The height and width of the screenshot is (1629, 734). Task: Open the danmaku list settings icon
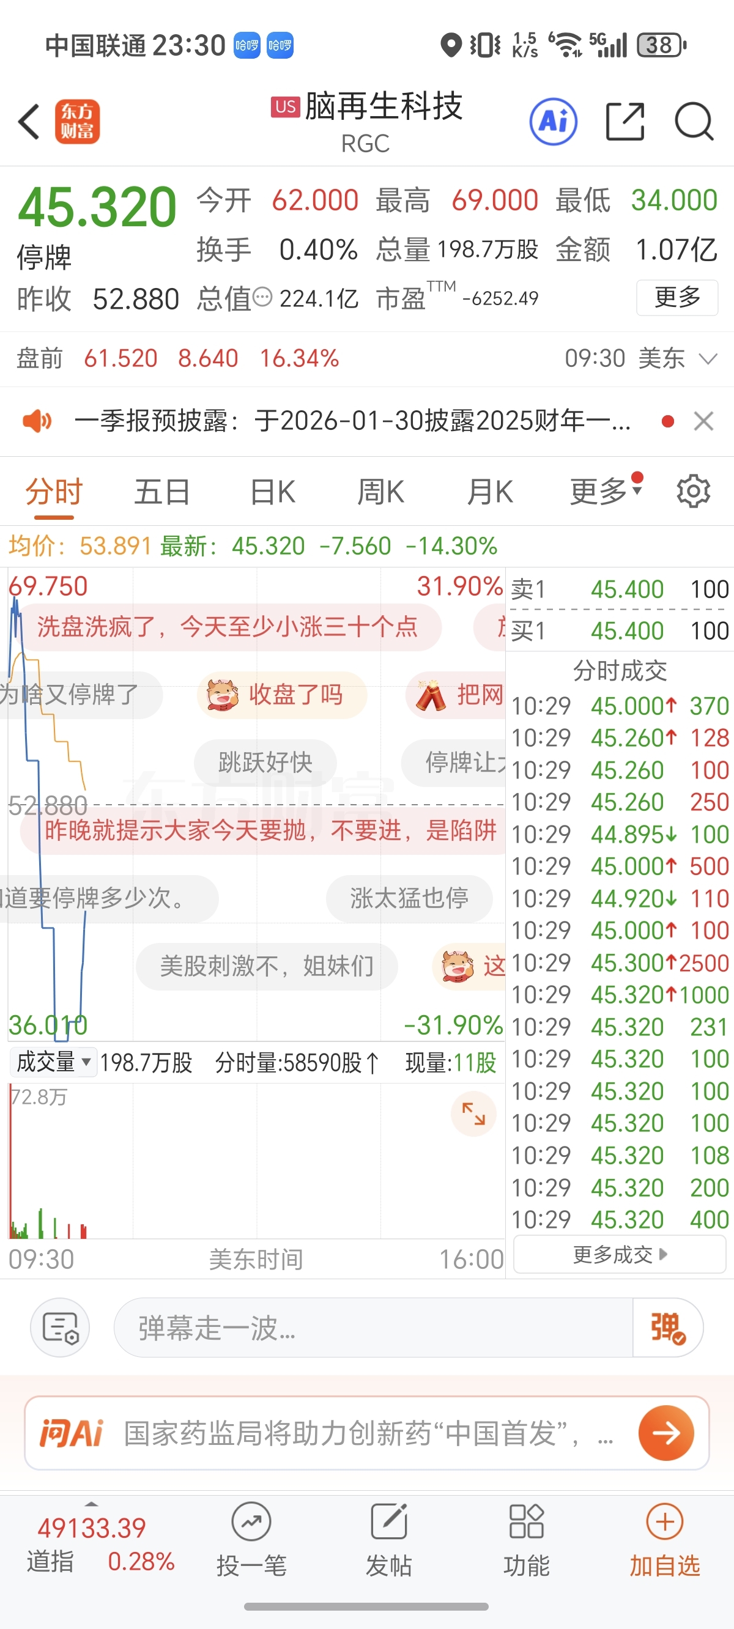point(60,1328)
